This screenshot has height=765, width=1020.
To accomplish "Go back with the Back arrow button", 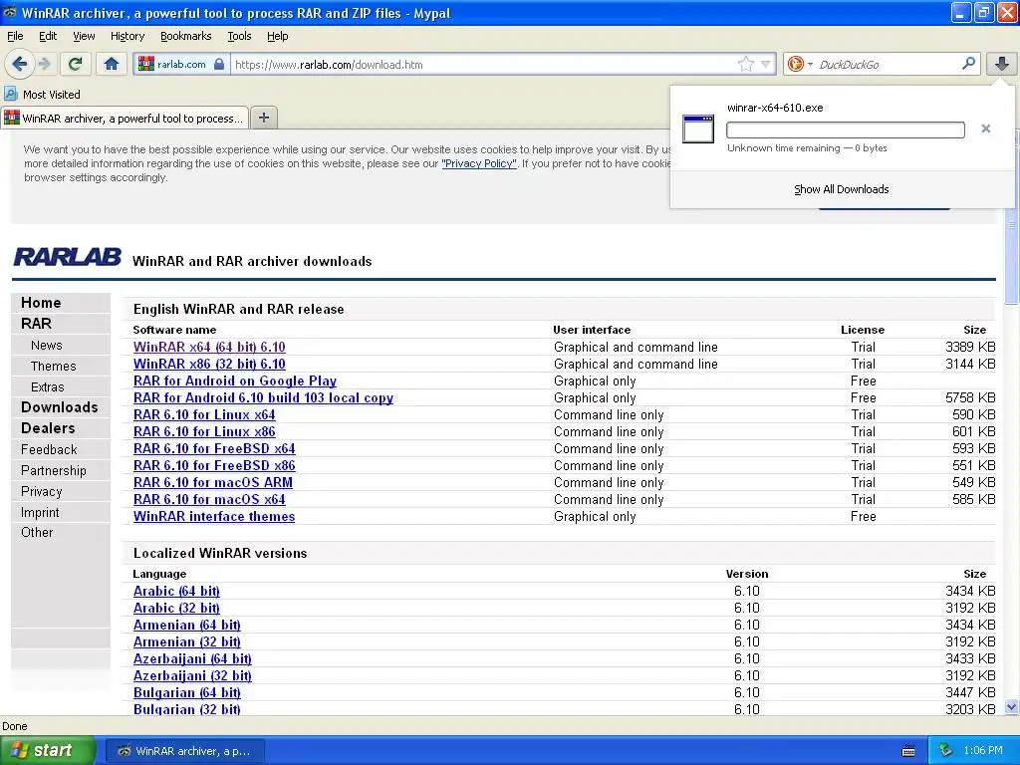I will [20, 64].
